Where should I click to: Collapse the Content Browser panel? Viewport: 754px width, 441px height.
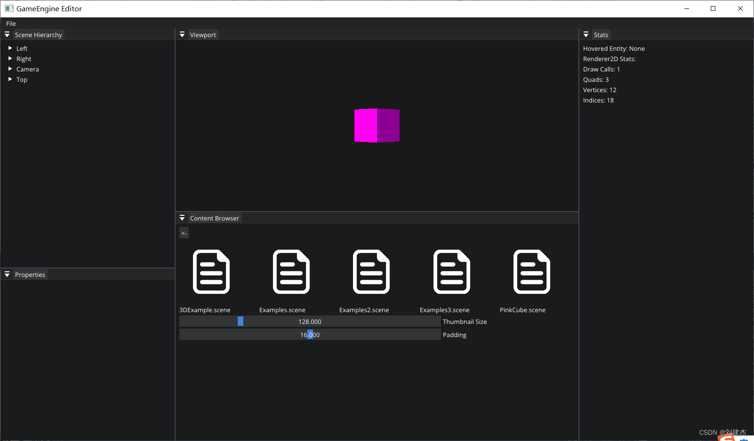tap(182, 218)
